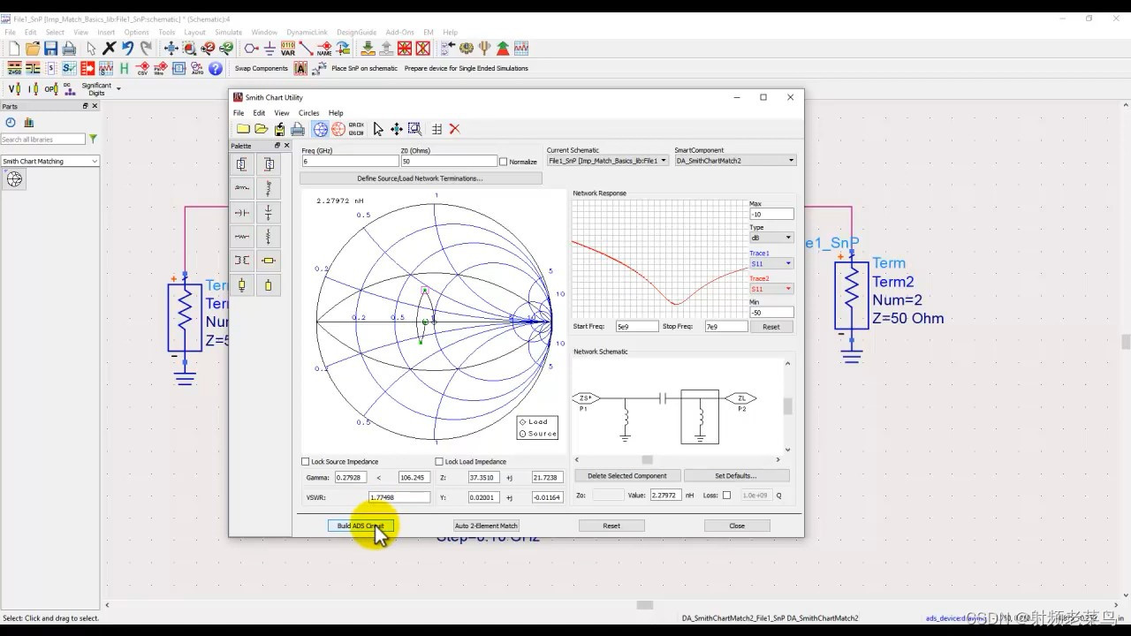Add a series capacitor from the palette

point(241,212)
